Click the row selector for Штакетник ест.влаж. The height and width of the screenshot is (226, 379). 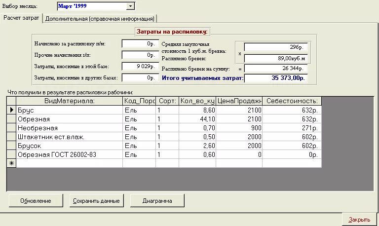[x=11, y=137]
